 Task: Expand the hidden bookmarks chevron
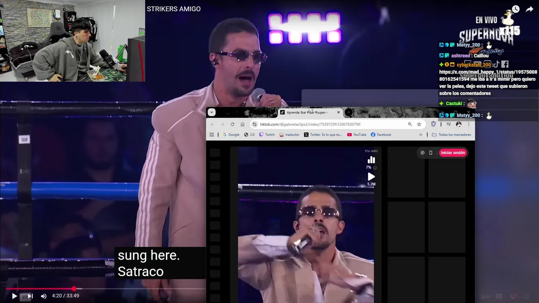coord(420,135)
